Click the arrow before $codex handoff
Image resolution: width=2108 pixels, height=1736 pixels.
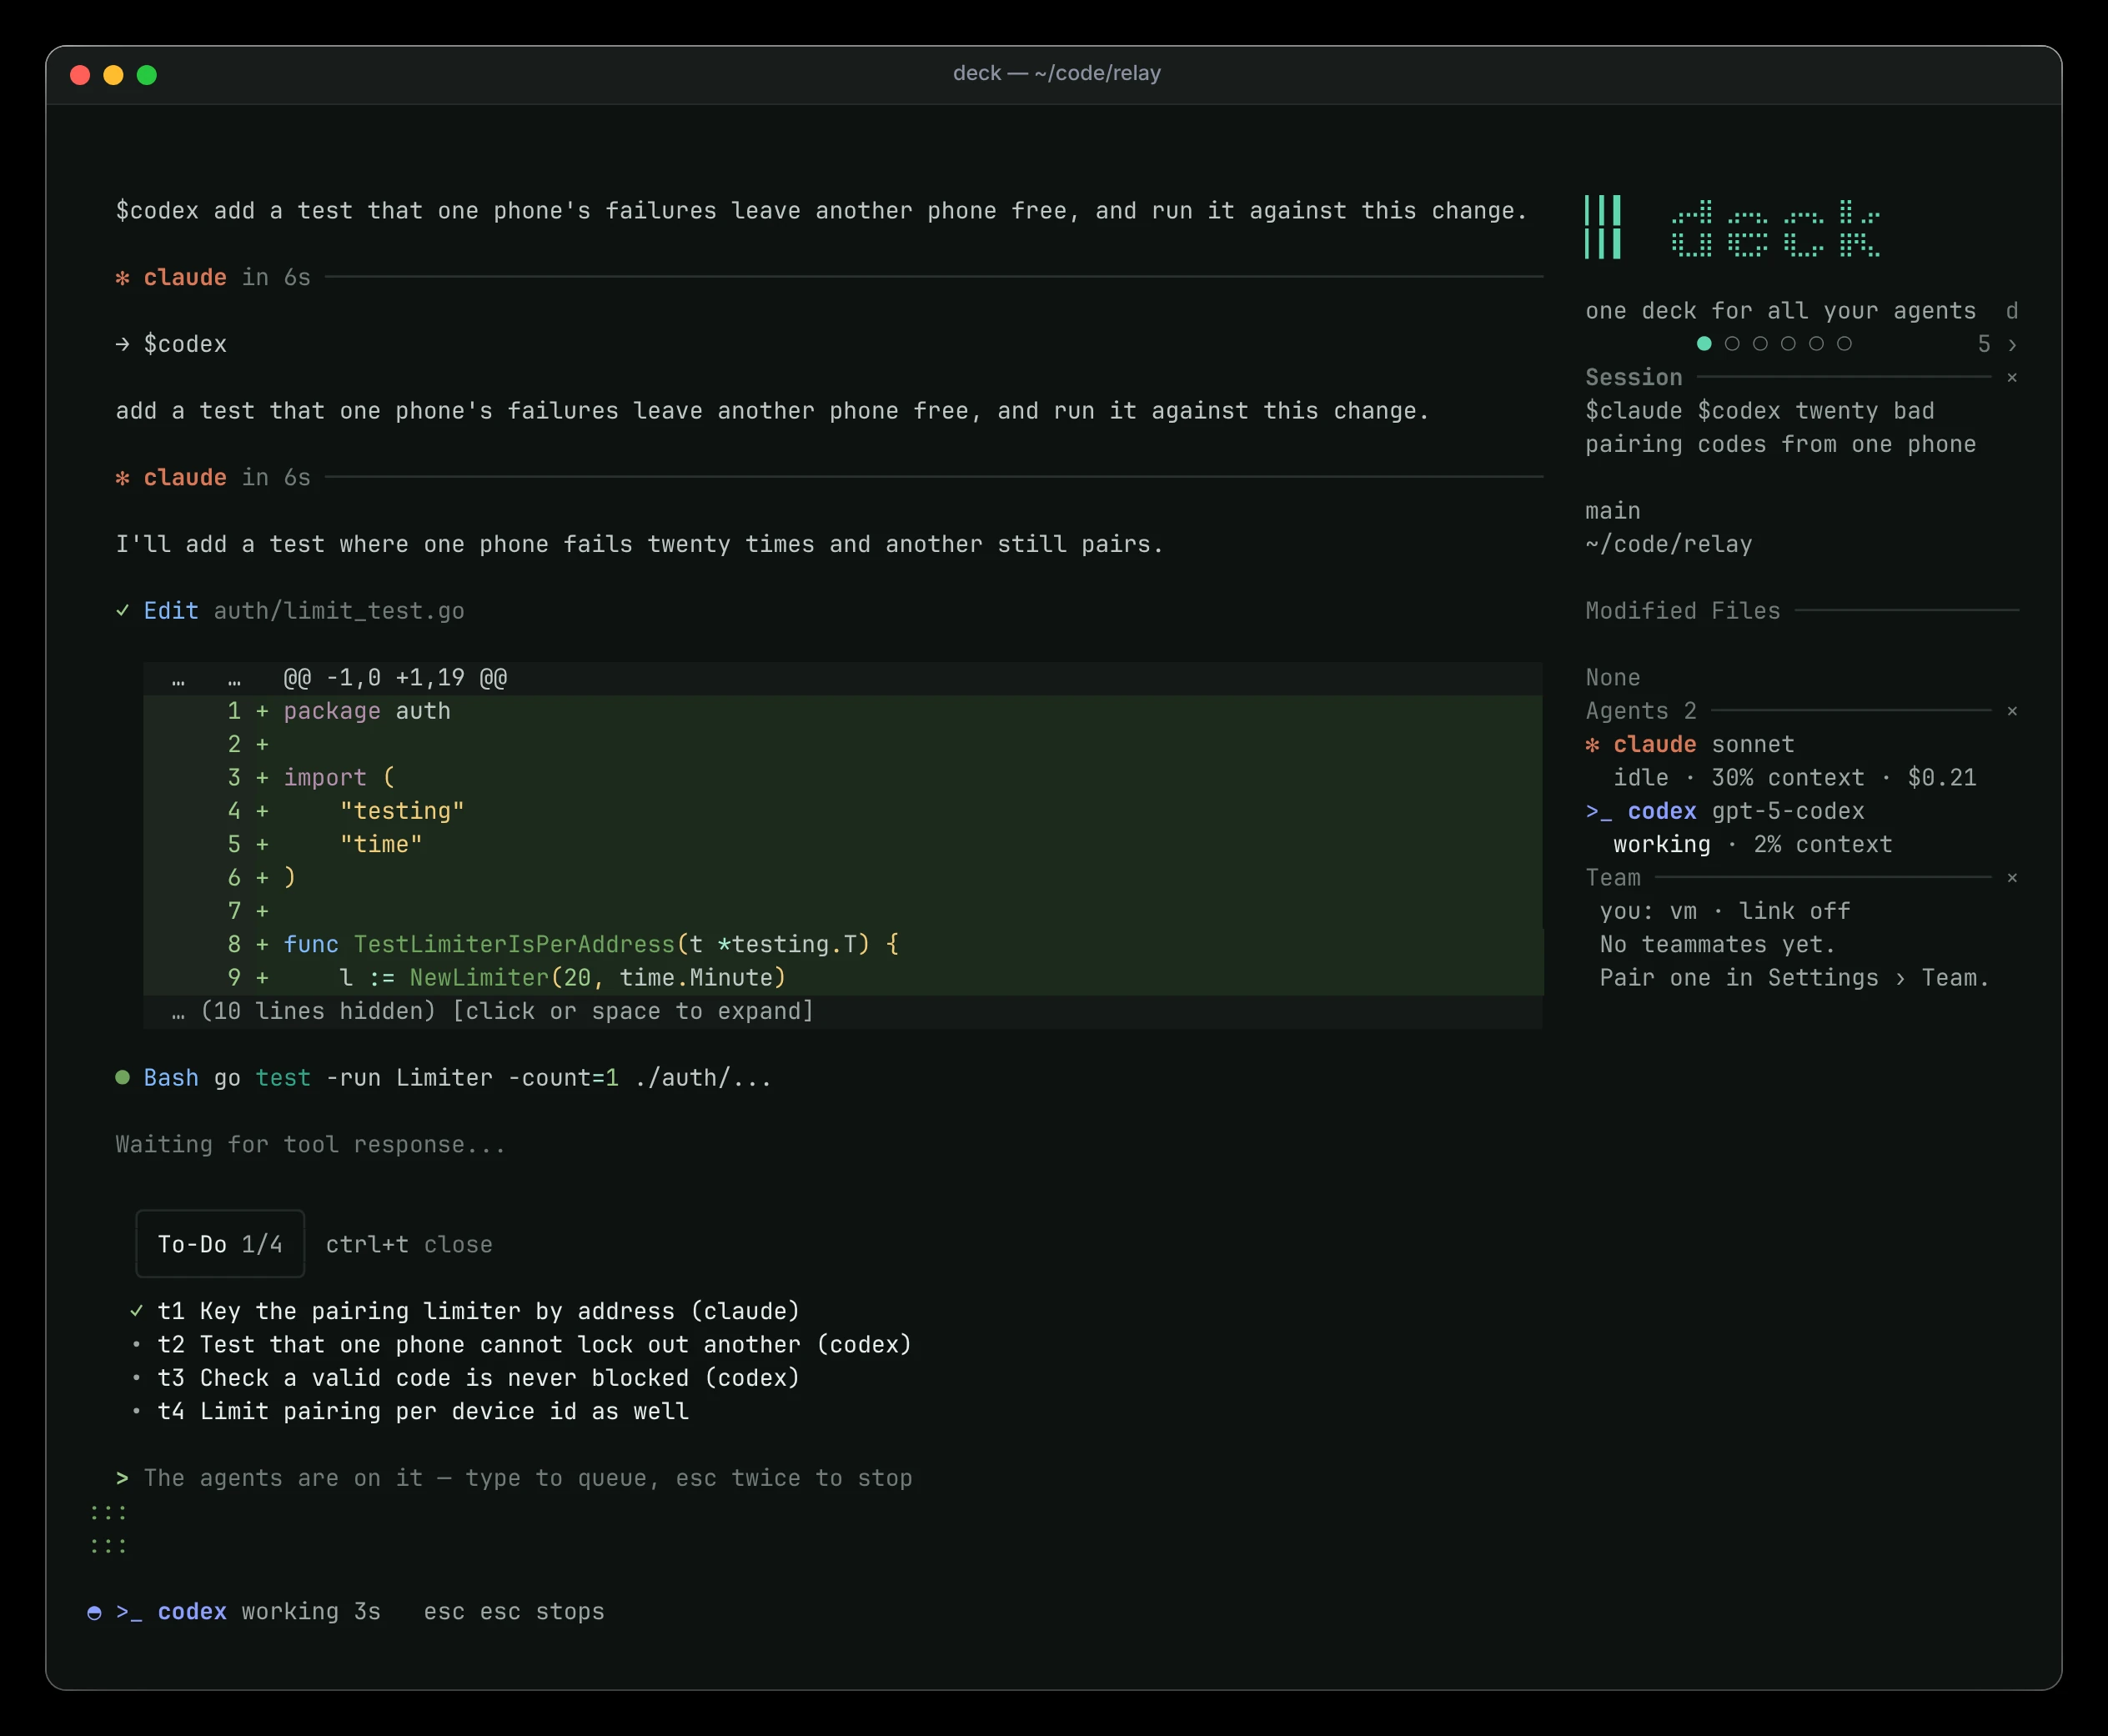[122, 344]
